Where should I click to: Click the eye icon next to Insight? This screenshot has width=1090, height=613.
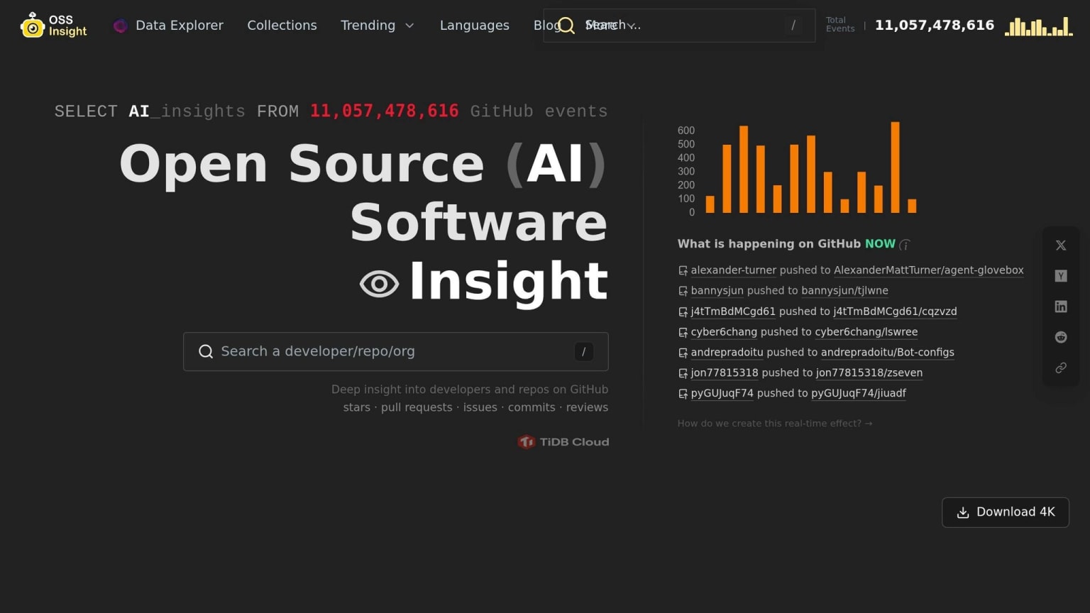379,285
